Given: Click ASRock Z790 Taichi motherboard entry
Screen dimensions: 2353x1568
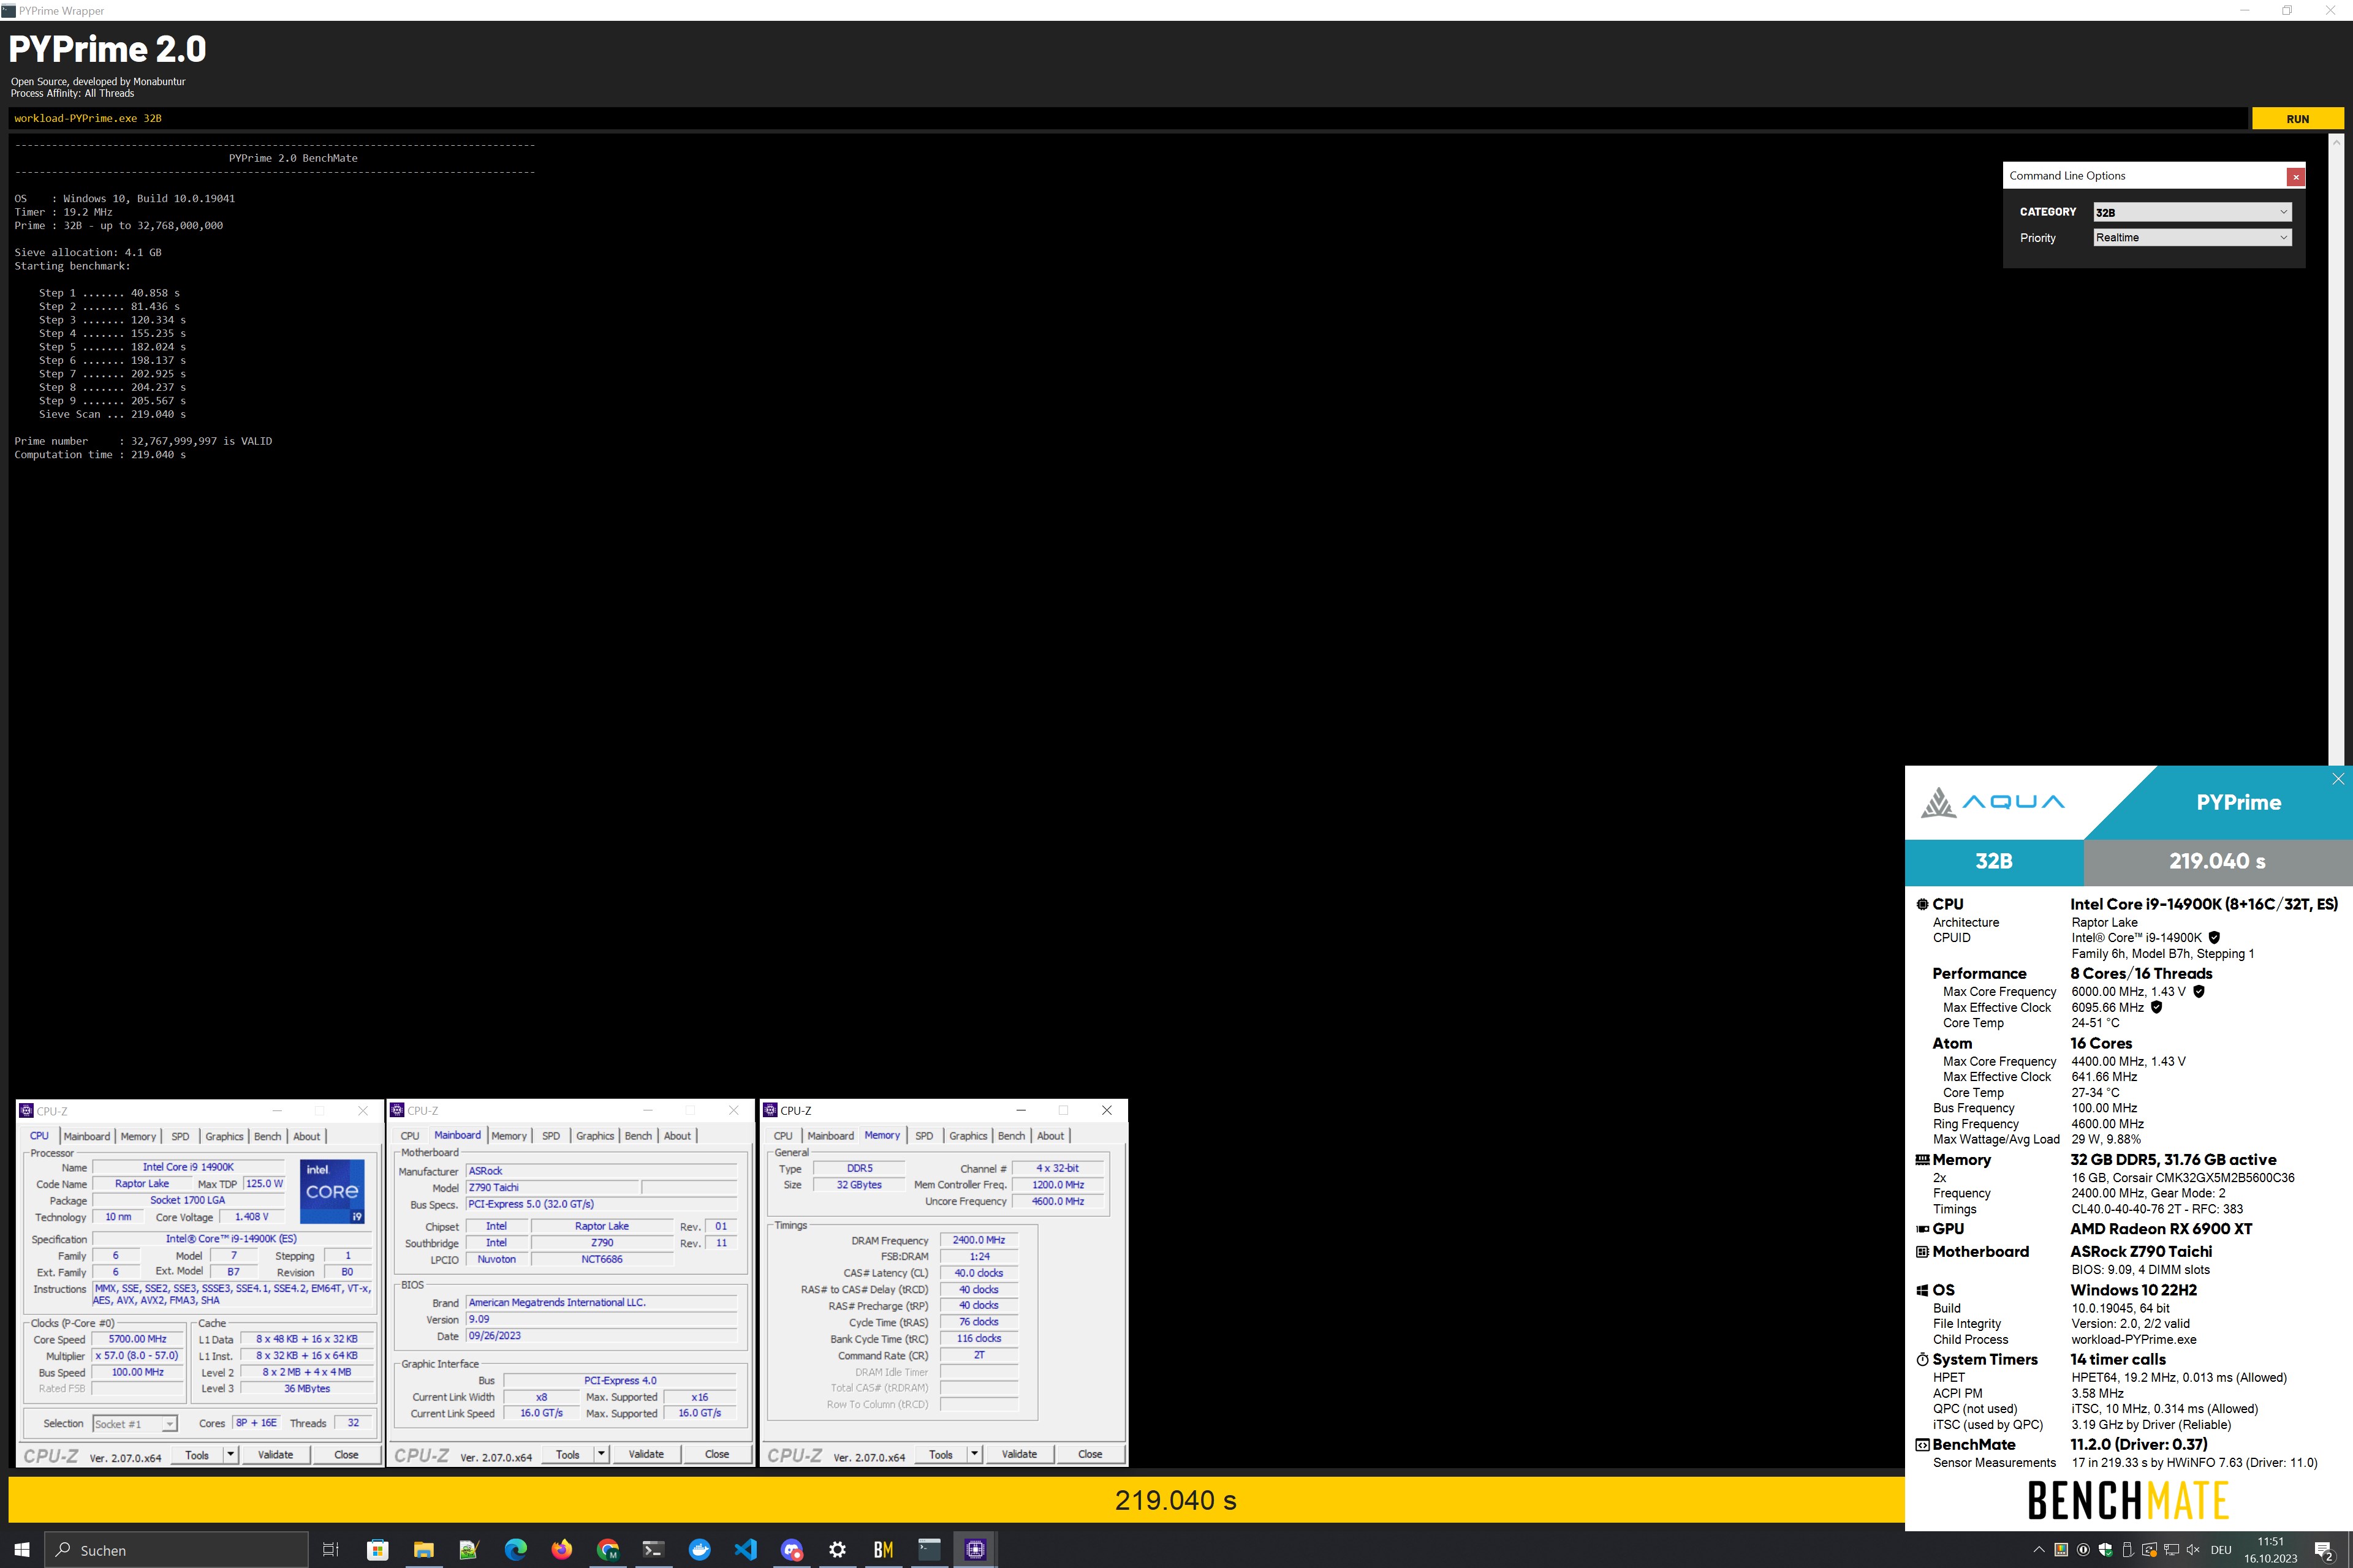Looking at the screenshot, I should [x=2141, y=1252].
